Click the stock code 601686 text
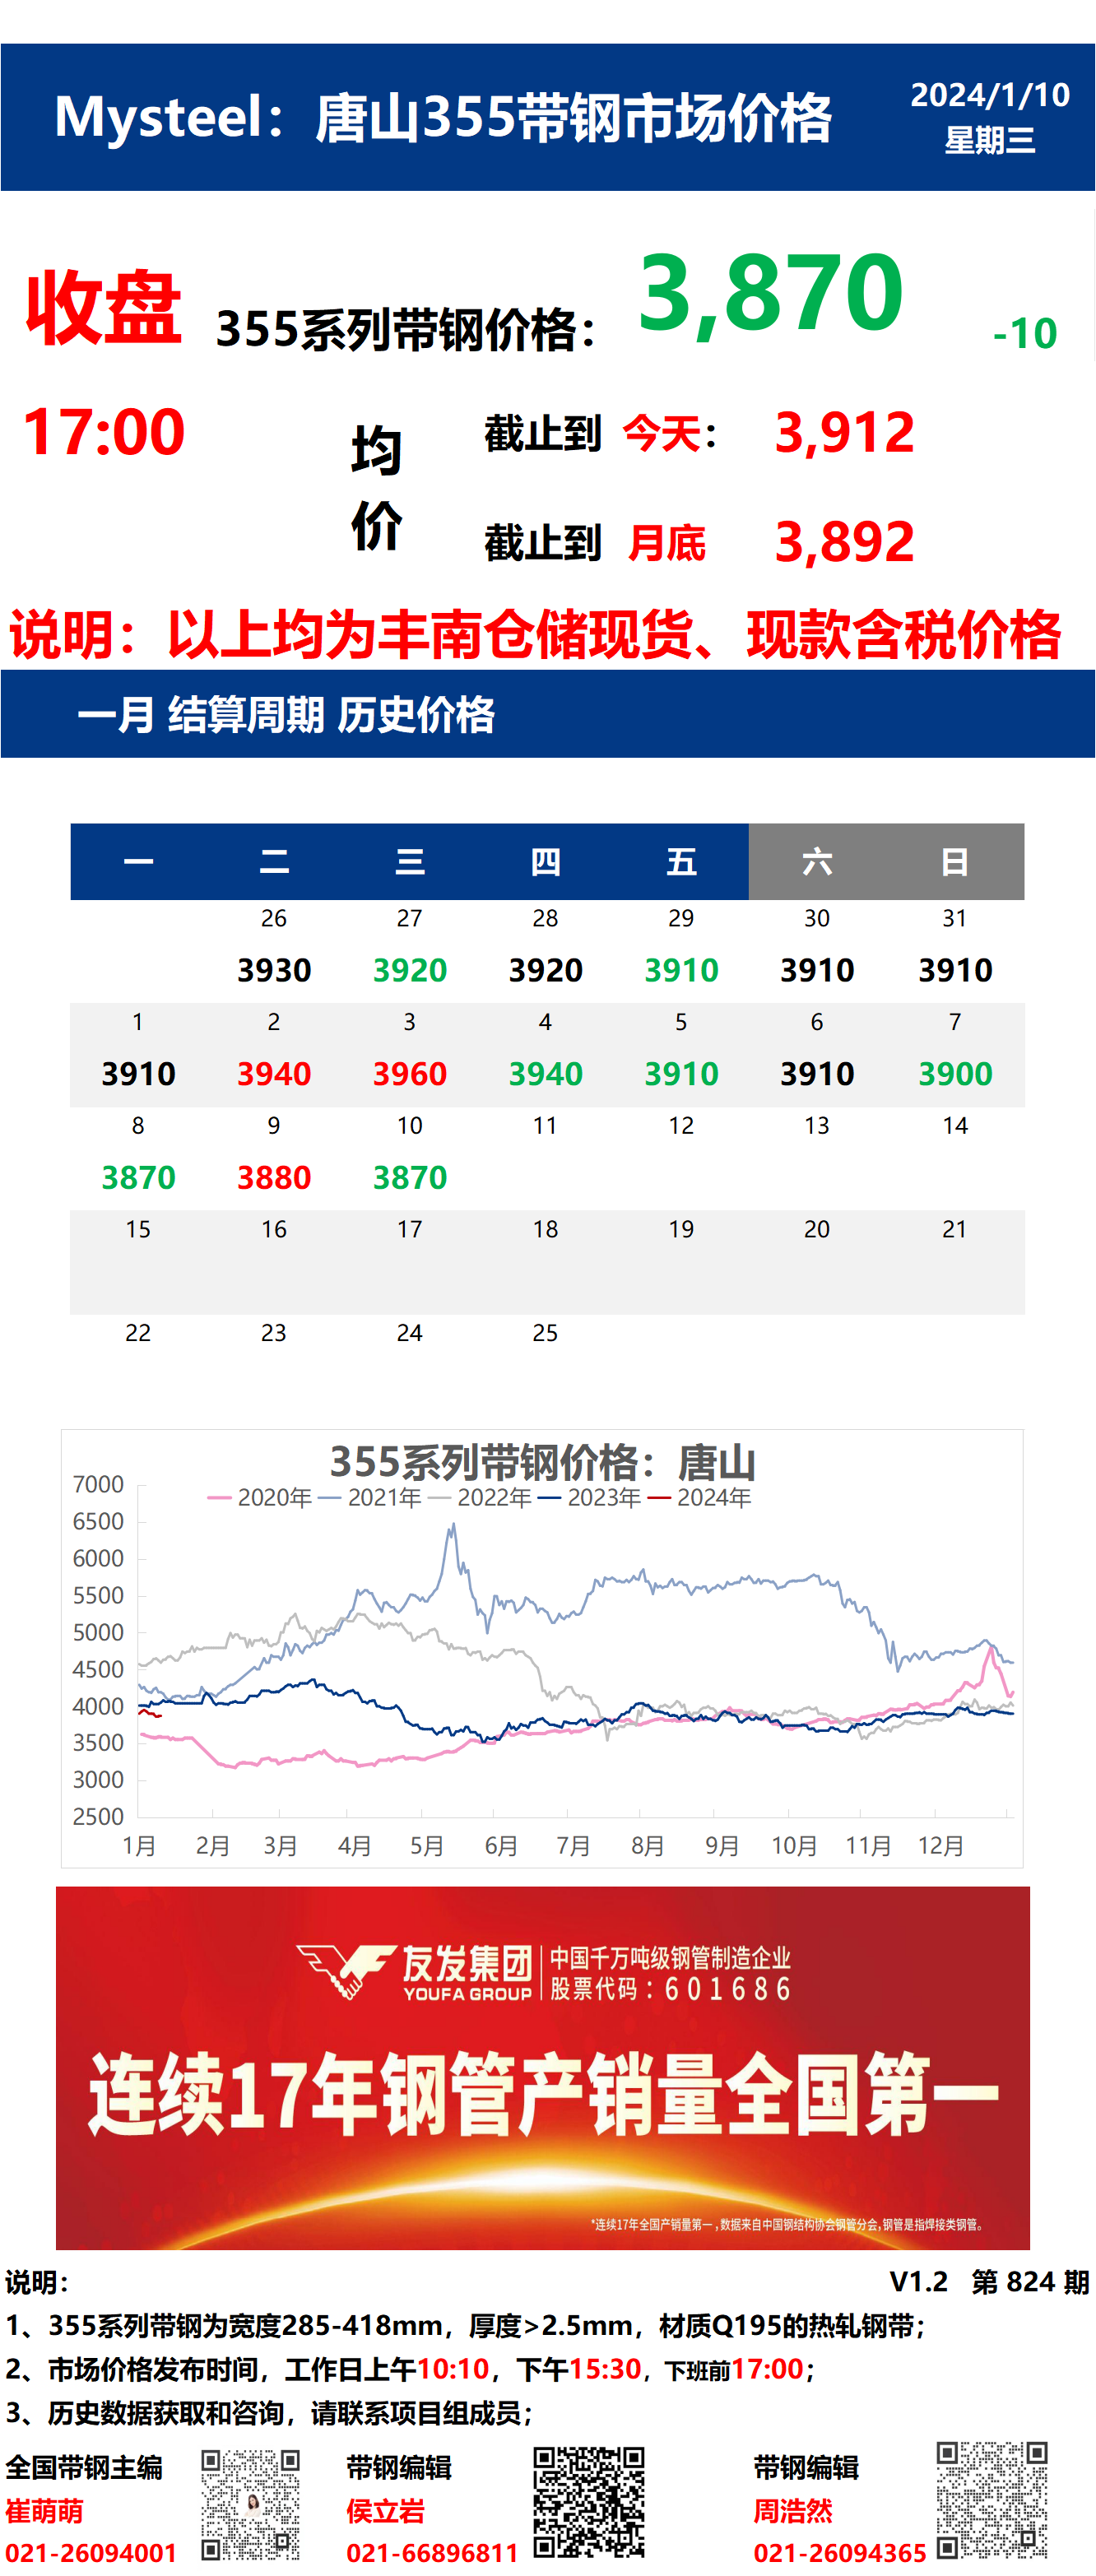This screenshot has height=2576, width=1096. pyautogui.click(x=729, y=1989)
